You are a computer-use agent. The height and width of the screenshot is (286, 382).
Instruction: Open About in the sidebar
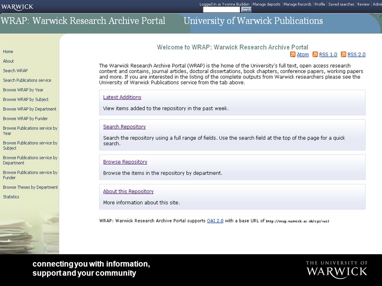pos(8,61)
